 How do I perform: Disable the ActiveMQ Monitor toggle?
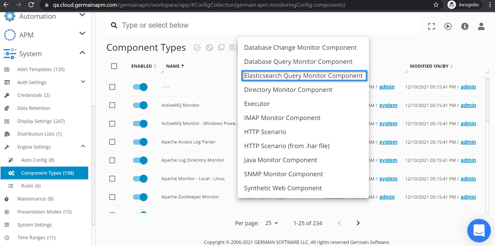pyautogui.click(x=140, y=105)
